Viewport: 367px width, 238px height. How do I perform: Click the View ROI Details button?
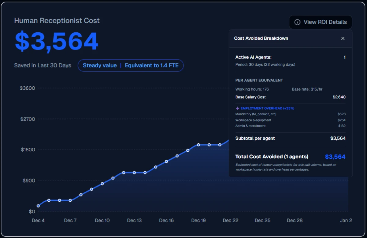(x=321, y=22)
